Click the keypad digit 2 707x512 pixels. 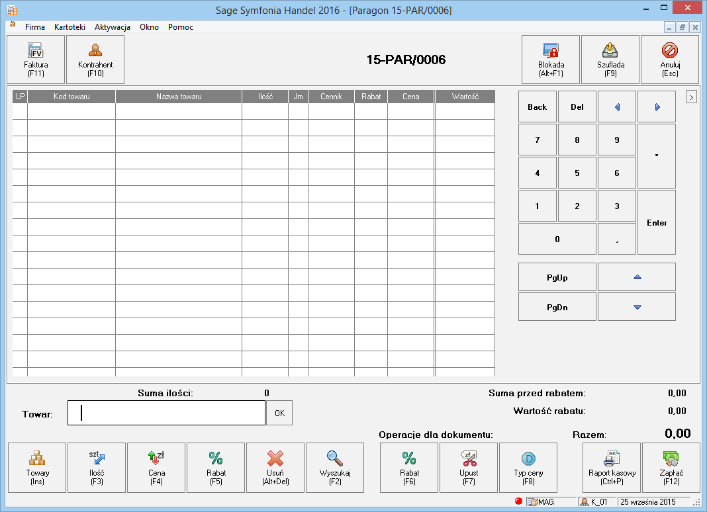tap(577, 206)
